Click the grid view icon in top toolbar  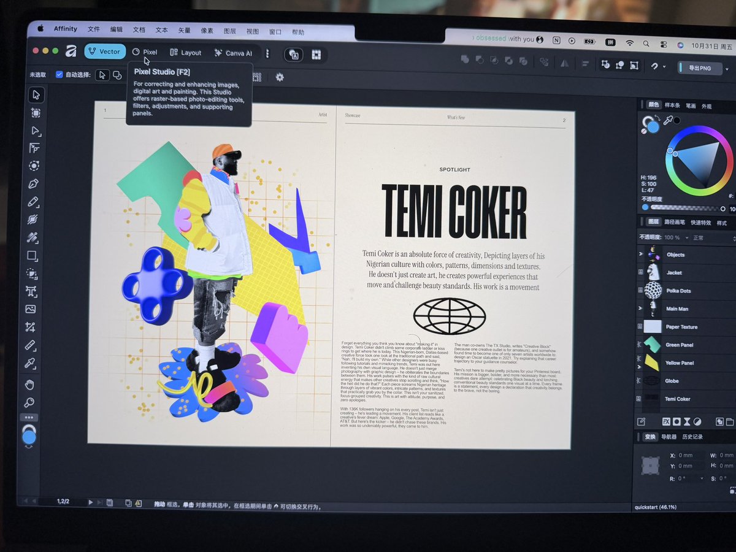pos(316,55)
